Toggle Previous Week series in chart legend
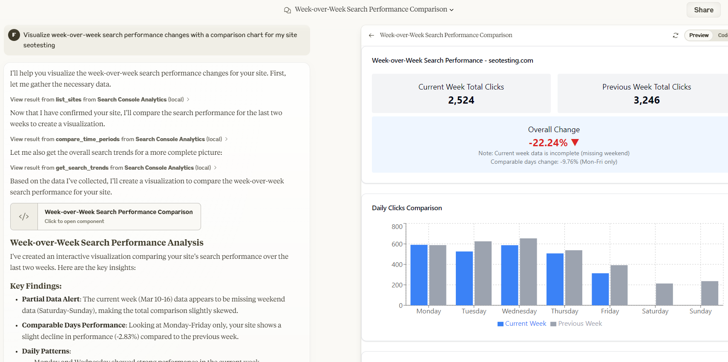728x362 pixels. (x=576, y=324)
